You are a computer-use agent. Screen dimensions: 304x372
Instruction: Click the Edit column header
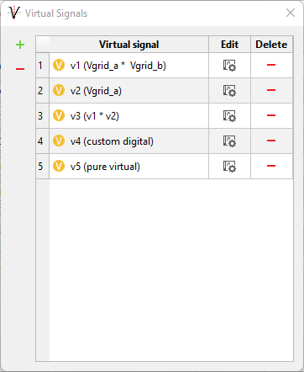[x=229, y=45]
